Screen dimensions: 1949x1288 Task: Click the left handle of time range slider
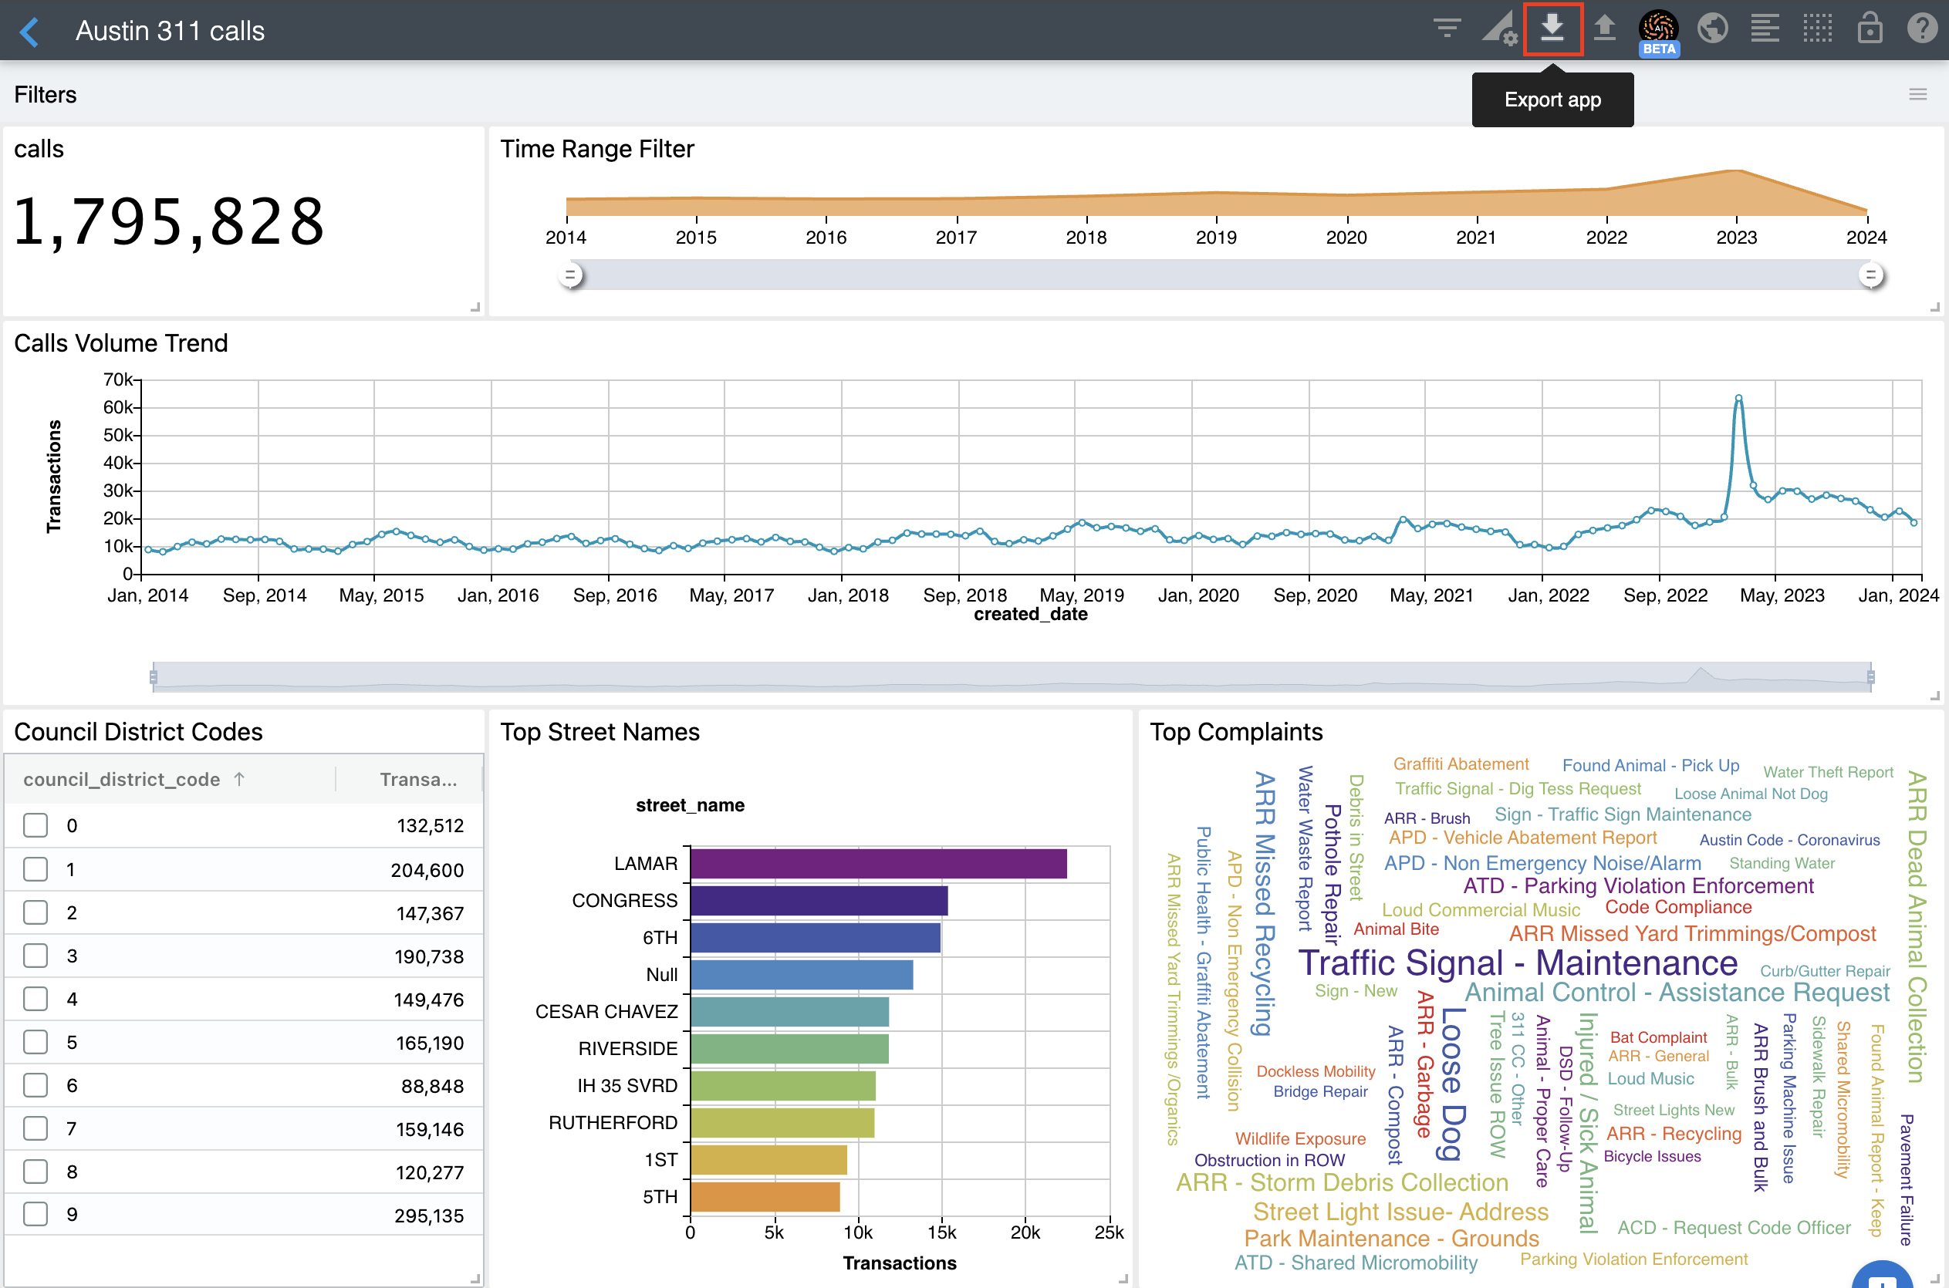[570, 275]
